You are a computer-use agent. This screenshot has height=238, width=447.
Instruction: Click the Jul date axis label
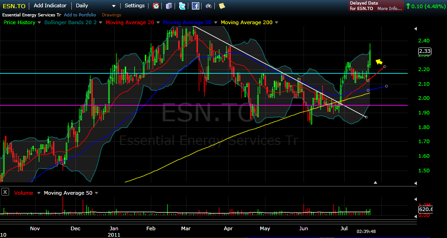[x=344, y=228]
